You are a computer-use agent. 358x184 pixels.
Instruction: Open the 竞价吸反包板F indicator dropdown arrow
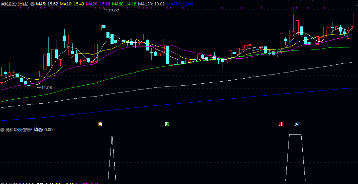pyautogui.click(x=3, y=130)
